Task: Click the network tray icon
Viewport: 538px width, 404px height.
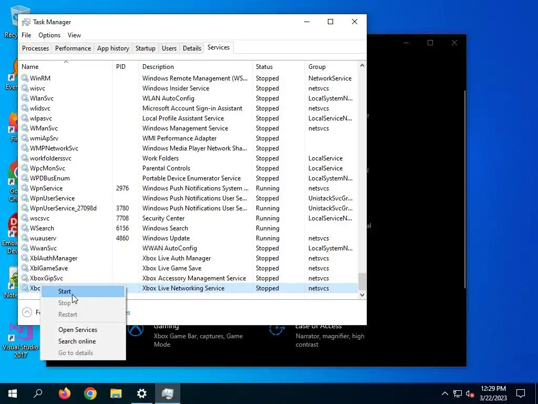Action: pos(458,393)
